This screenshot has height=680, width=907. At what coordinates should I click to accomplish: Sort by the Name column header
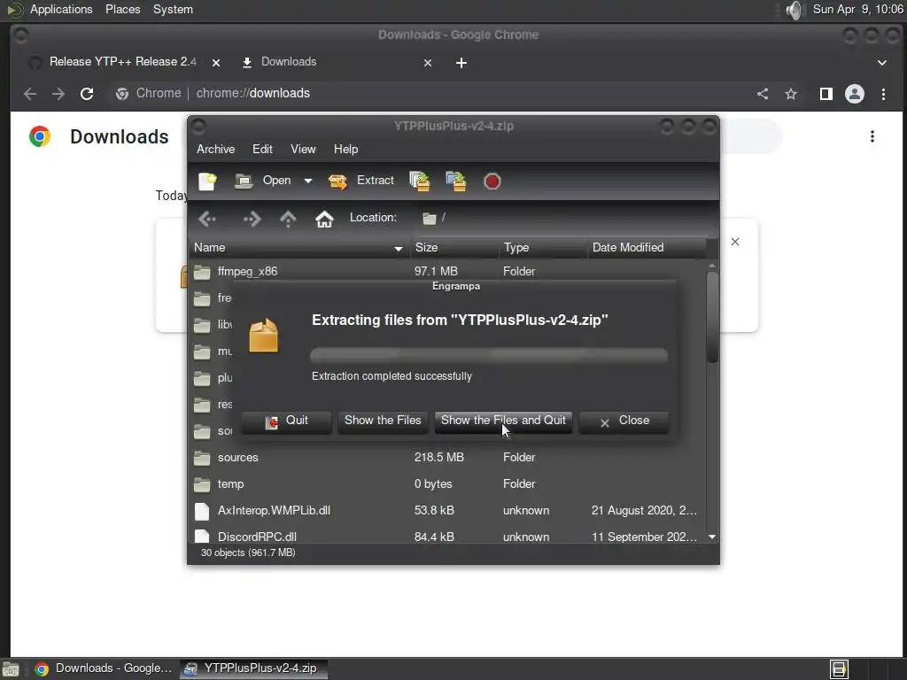299,248
